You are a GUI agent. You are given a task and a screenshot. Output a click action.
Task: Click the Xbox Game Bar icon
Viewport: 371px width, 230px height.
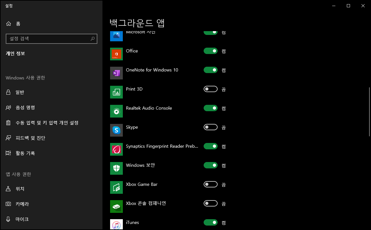[x=116, y=187]
